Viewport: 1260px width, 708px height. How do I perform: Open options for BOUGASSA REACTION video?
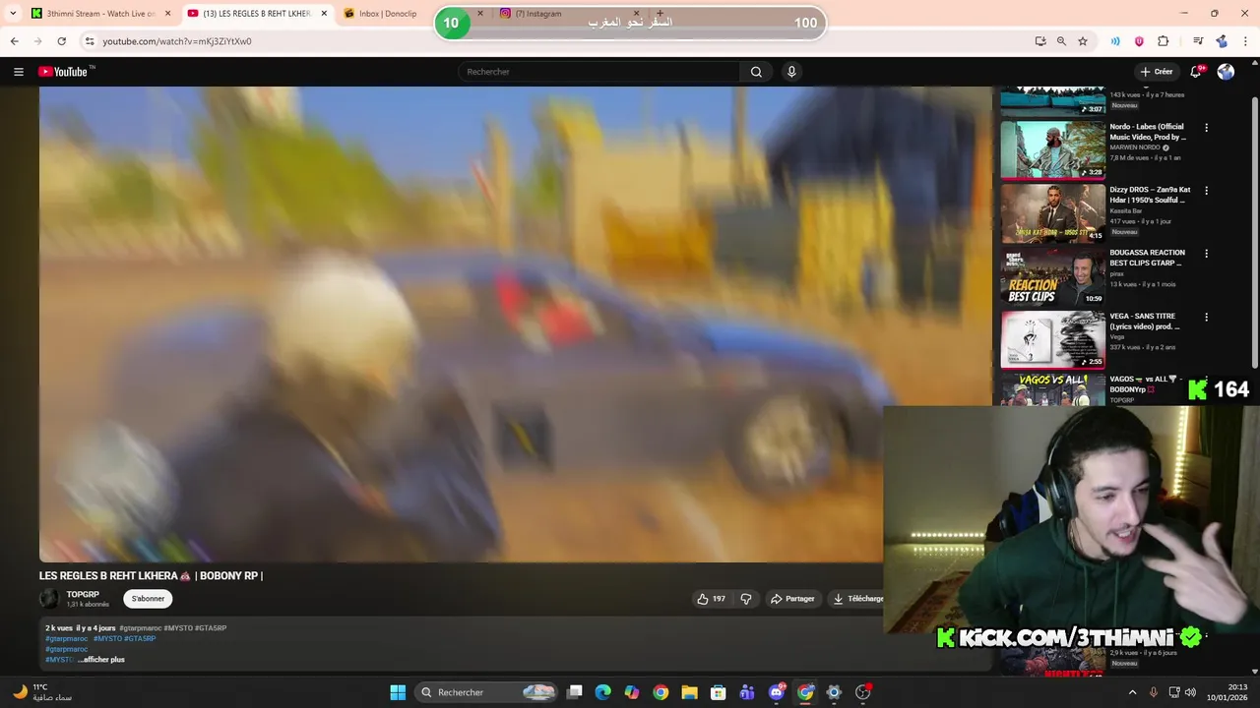1206,254
